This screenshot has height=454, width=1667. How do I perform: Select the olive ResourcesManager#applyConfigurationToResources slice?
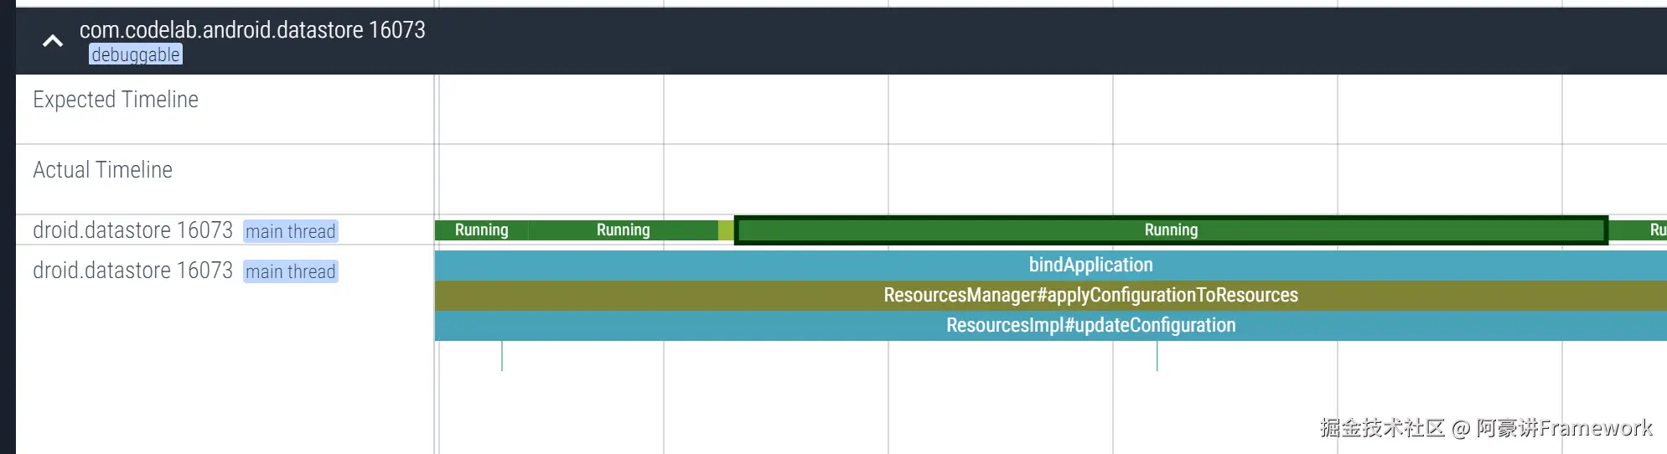pos(1090,296)
